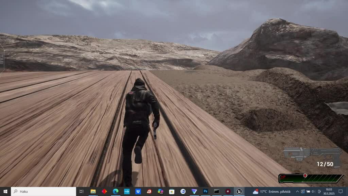348x196 pixels.
Task: Open the notification center
Action: pyautogui.click(x=341, y=192)
